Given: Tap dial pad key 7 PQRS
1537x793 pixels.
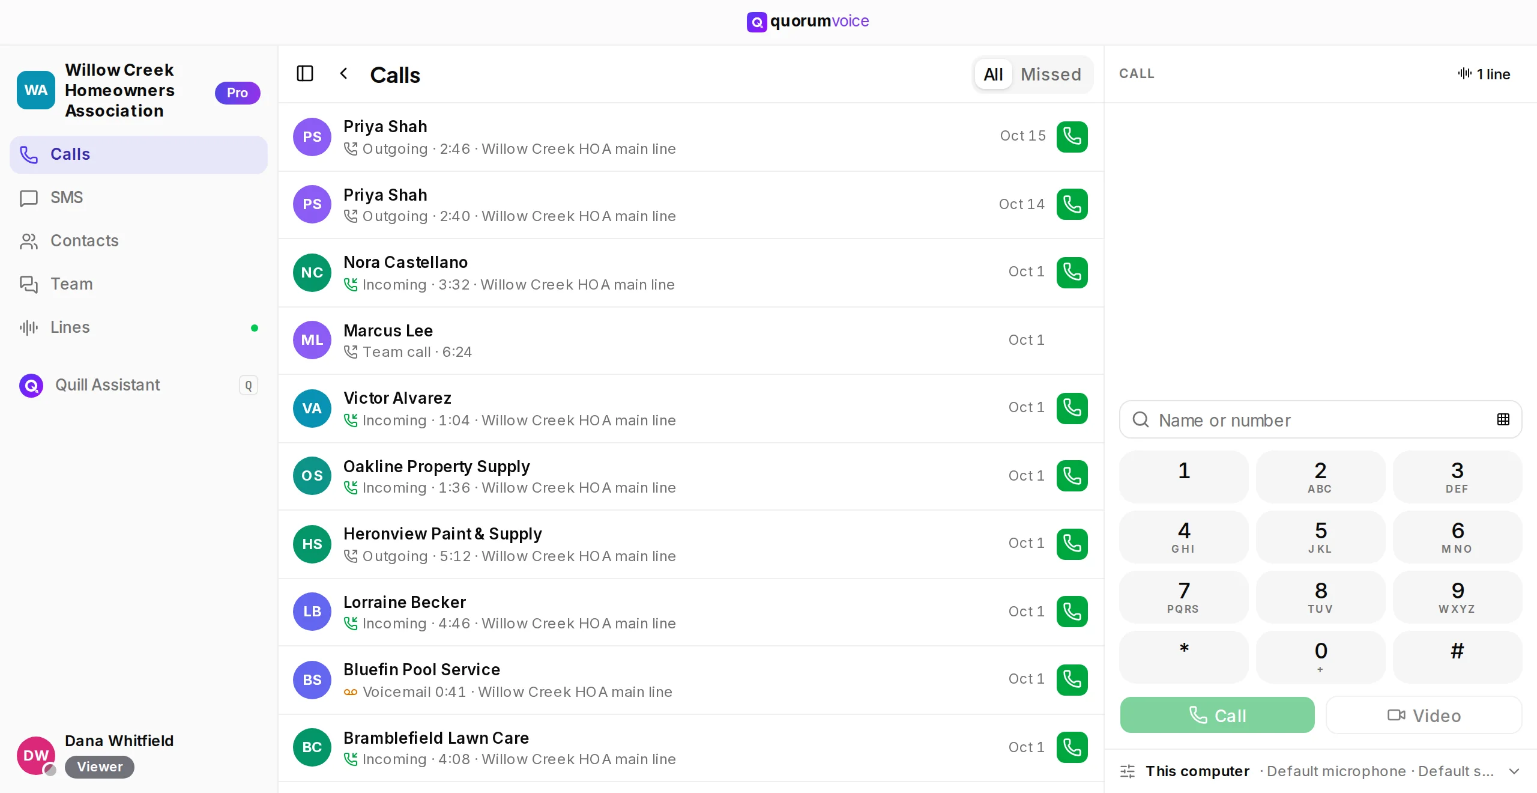Looking at the screenshot, I should tap(1184, 597).
